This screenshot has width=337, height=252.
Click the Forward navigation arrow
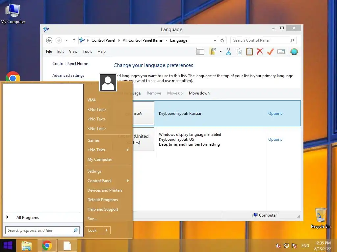tap(59, 40)
